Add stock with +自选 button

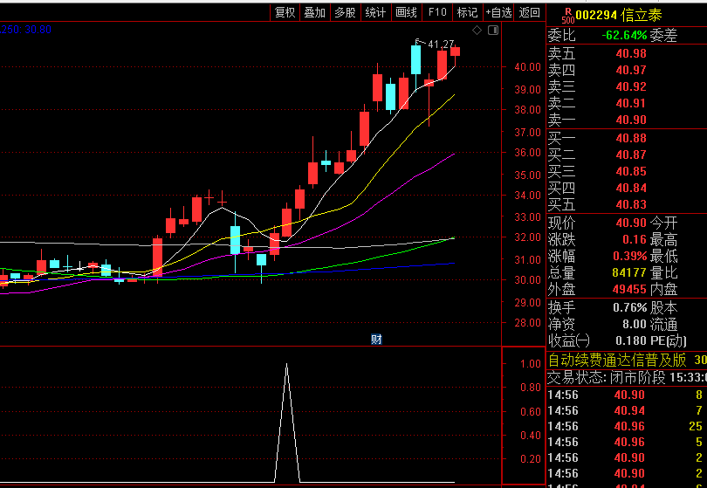(498, 12)
